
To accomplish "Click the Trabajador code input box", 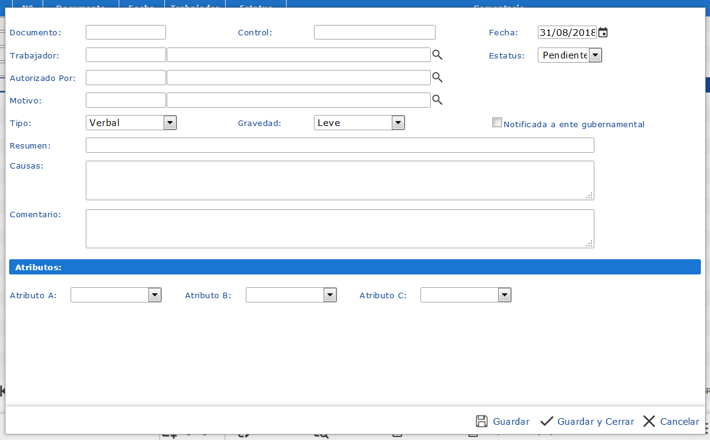I will [x=126, y=55].
